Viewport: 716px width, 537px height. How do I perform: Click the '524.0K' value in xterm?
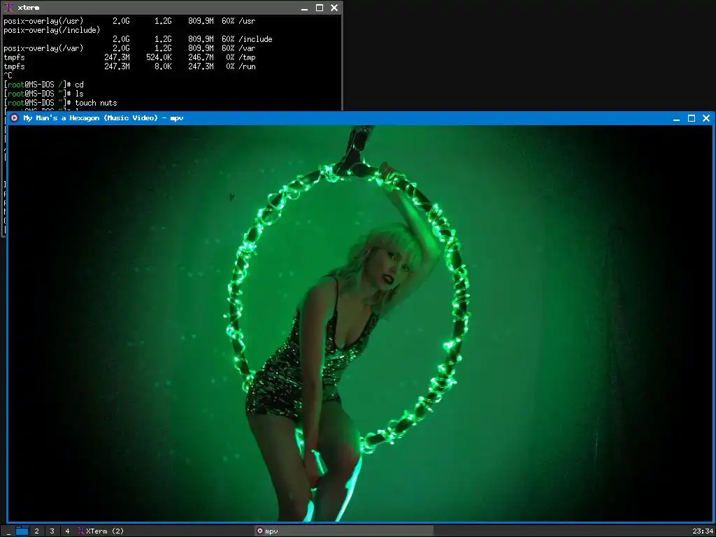[x=159, y=57]
